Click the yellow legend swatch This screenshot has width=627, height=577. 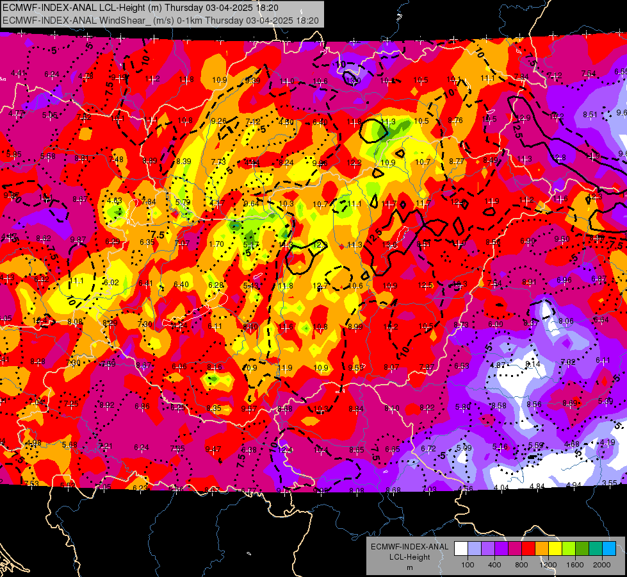(x=555, y=548)
